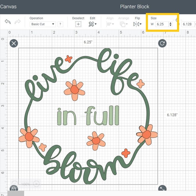Click the resize handle at bottom right
The width and height of the screenshot is (196, 196).
(162, 189)
